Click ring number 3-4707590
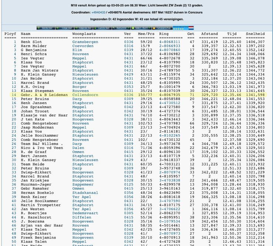This screenshot has width=273, height=246. pyautogui.click(x=170, y=201)
